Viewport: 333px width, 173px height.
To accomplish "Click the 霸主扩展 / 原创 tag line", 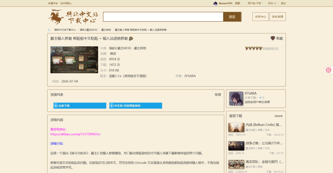I will tap(254, 167).
